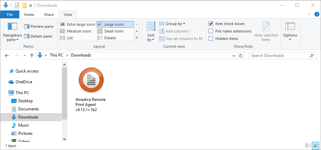Choose Large icons layout

[x=115, y=24]
